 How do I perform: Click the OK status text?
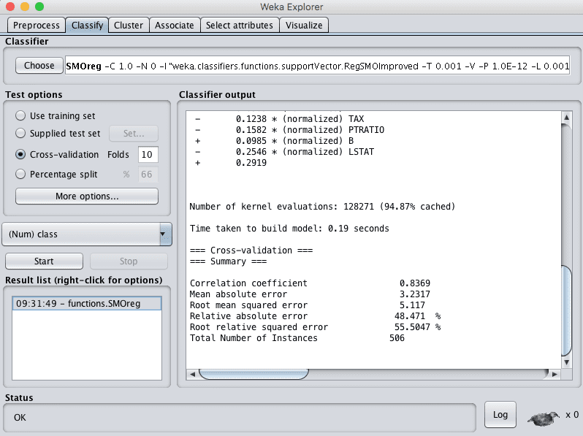20,418
